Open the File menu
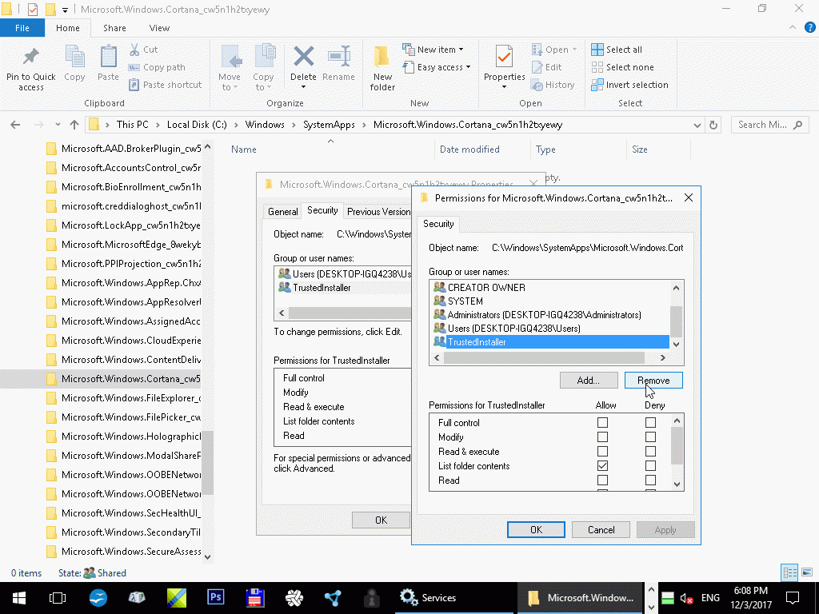This screenshot has height=614, width=819. click(22, 28)
